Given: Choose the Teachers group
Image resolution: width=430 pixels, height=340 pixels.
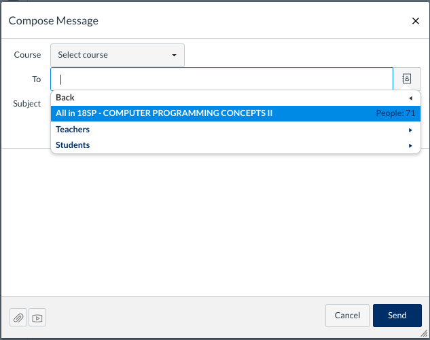Looking at the screenshot, I should tap(73, 130).
